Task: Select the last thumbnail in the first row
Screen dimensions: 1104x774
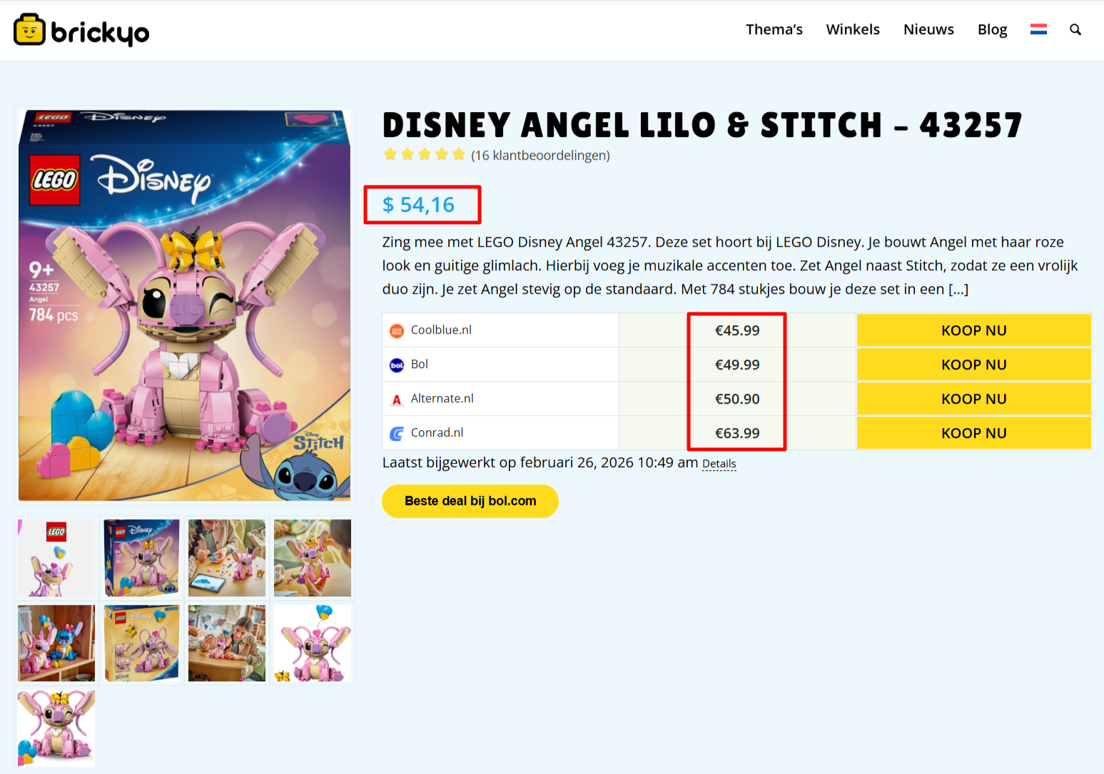Action: [313, 558]
